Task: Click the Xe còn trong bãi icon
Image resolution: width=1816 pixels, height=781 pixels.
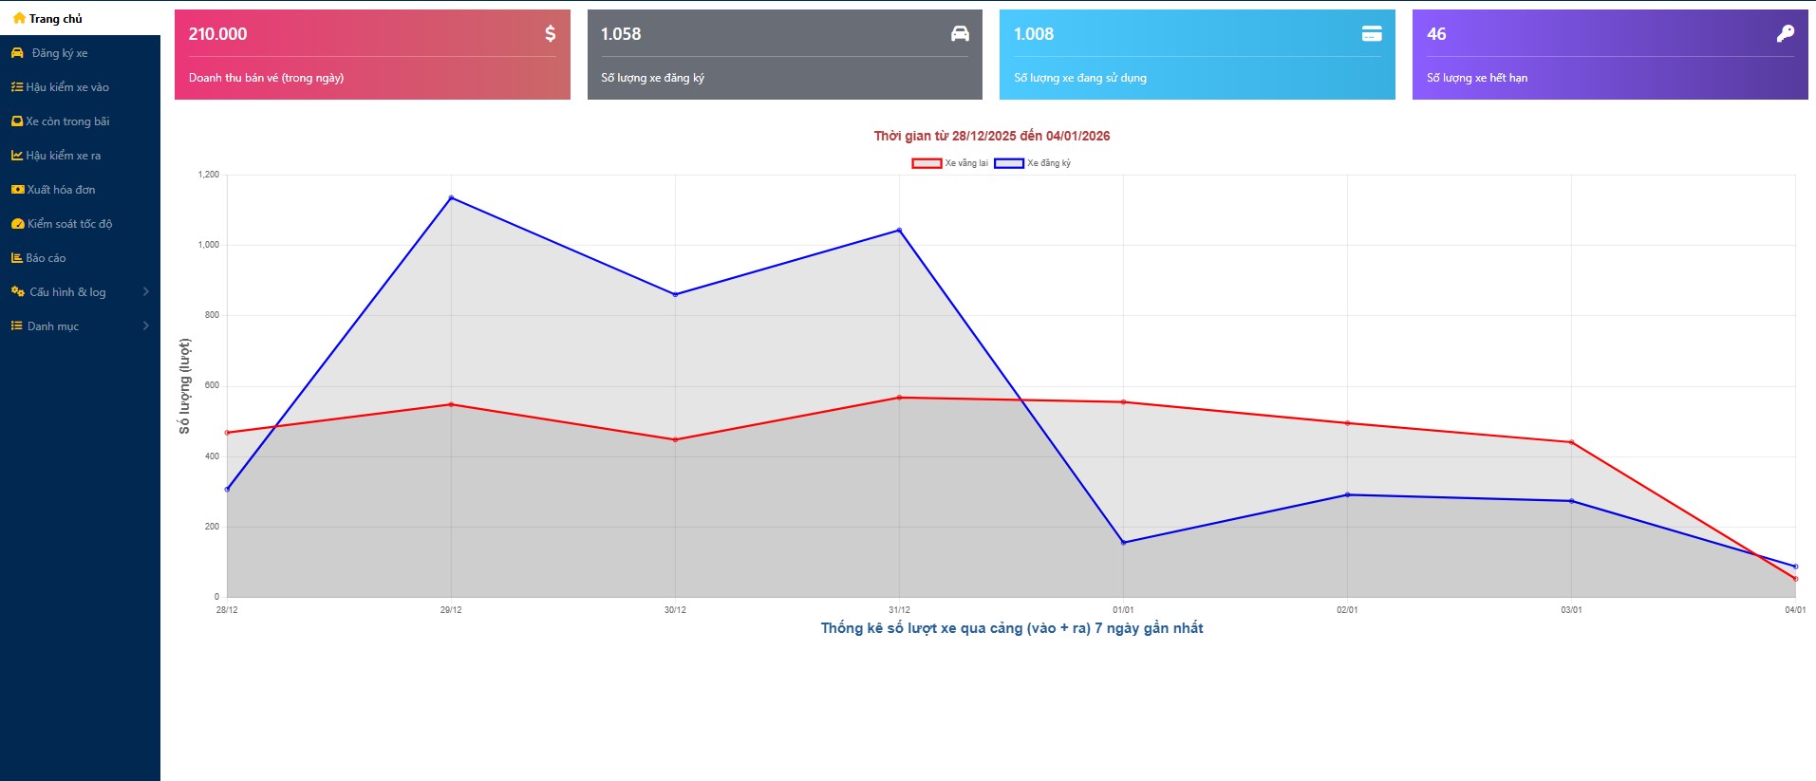Action: [x=17, y=121]
